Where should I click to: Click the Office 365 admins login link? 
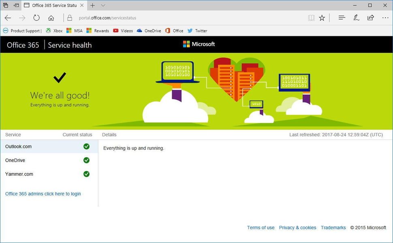[43, 194]
